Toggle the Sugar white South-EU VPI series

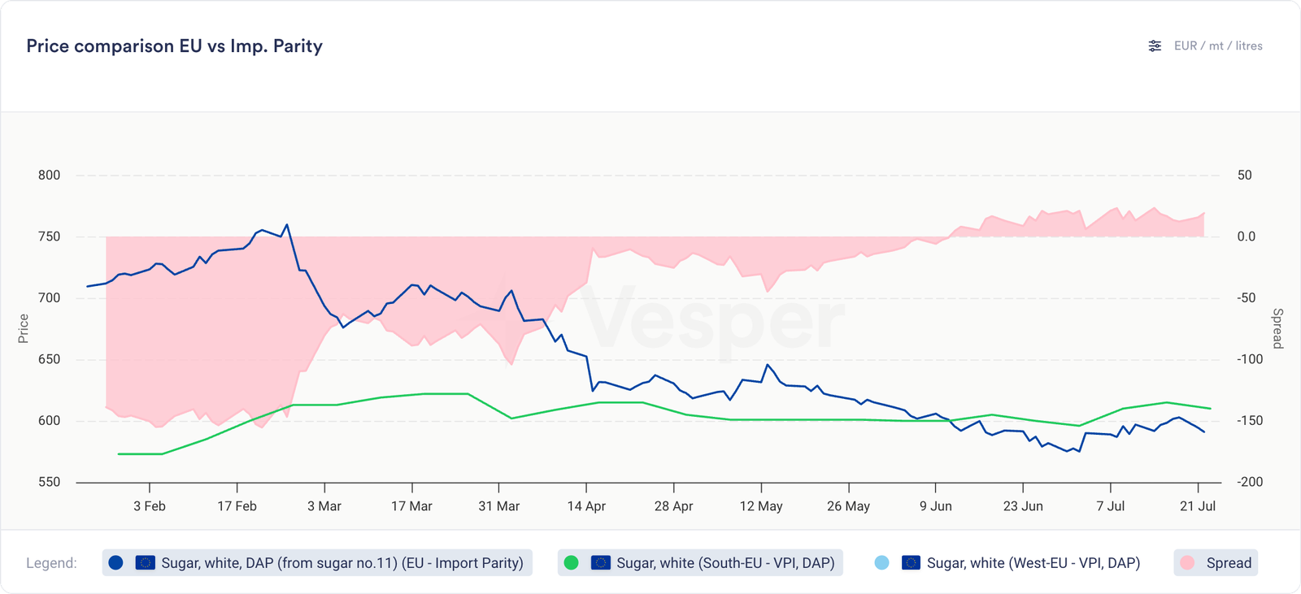pos(725,563)
